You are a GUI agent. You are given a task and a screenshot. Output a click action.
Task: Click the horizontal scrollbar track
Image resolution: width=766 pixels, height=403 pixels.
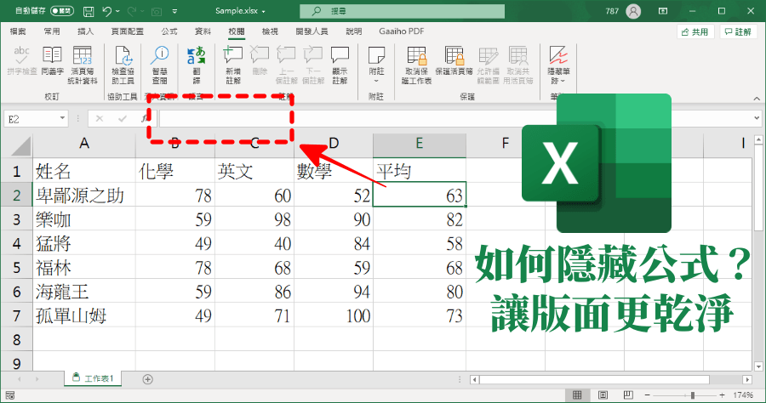(609, 379)
